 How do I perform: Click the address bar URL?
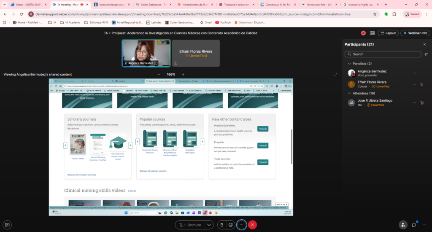tap(193, 14)
